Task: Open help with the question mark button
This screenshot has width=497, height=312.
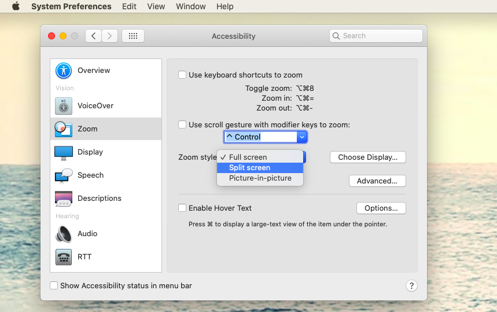Action: [x=411, y=286]
